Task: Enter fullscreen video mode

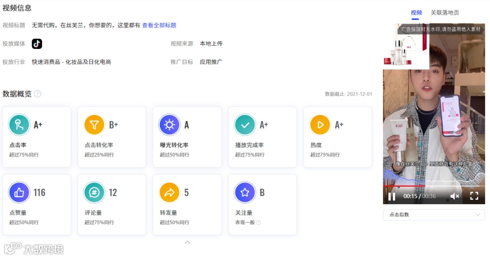Action: click(x=474, y=196)
